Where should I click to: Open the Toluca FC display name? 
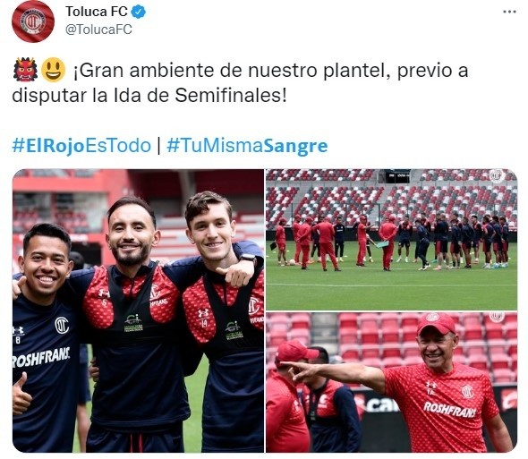point(97,12)
